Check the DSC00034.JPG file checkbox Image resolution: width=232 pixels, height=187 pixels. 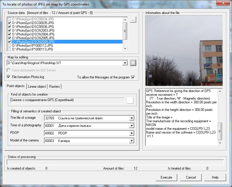point(9,19)
